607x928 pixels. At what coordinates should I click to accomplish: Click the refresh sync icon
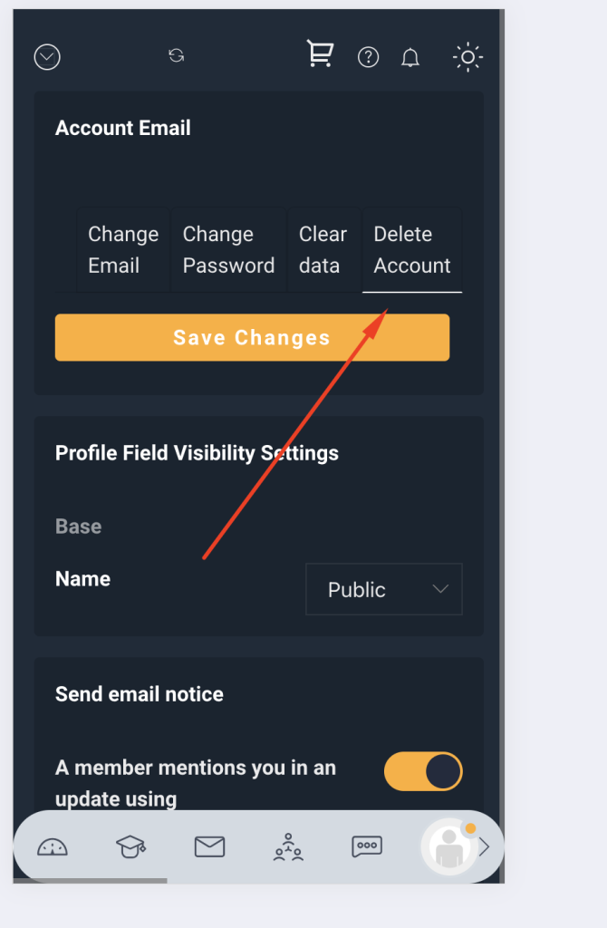[177, 55]
